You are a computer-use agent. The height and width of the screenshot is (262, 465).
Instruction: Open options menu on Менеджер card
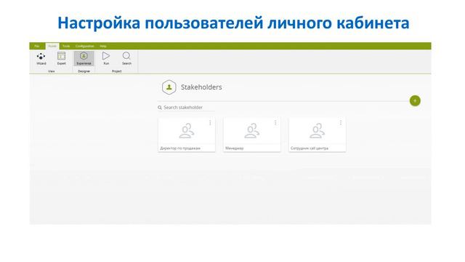pos(275,123)
